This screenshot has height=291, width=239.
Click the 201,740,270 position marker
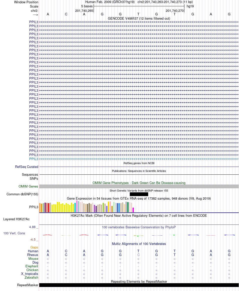[175, 11]
